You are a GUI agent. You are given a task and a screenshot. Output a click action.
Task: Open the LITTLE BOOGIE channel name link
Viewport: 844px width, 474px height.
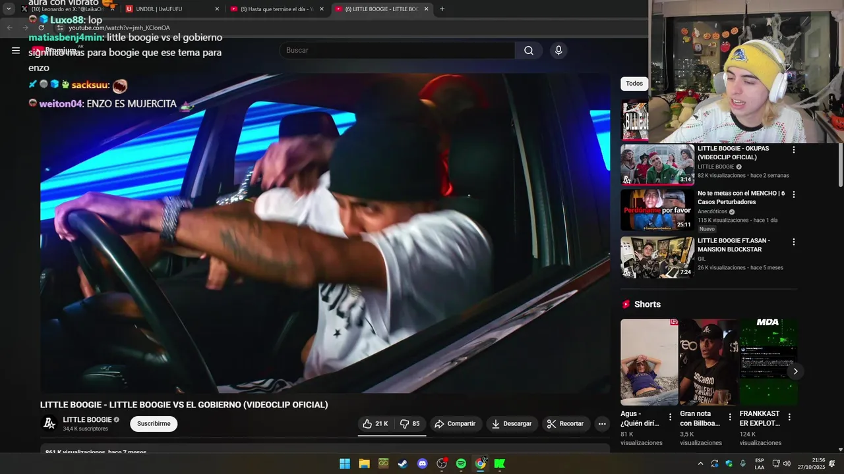tap(87, 420)
